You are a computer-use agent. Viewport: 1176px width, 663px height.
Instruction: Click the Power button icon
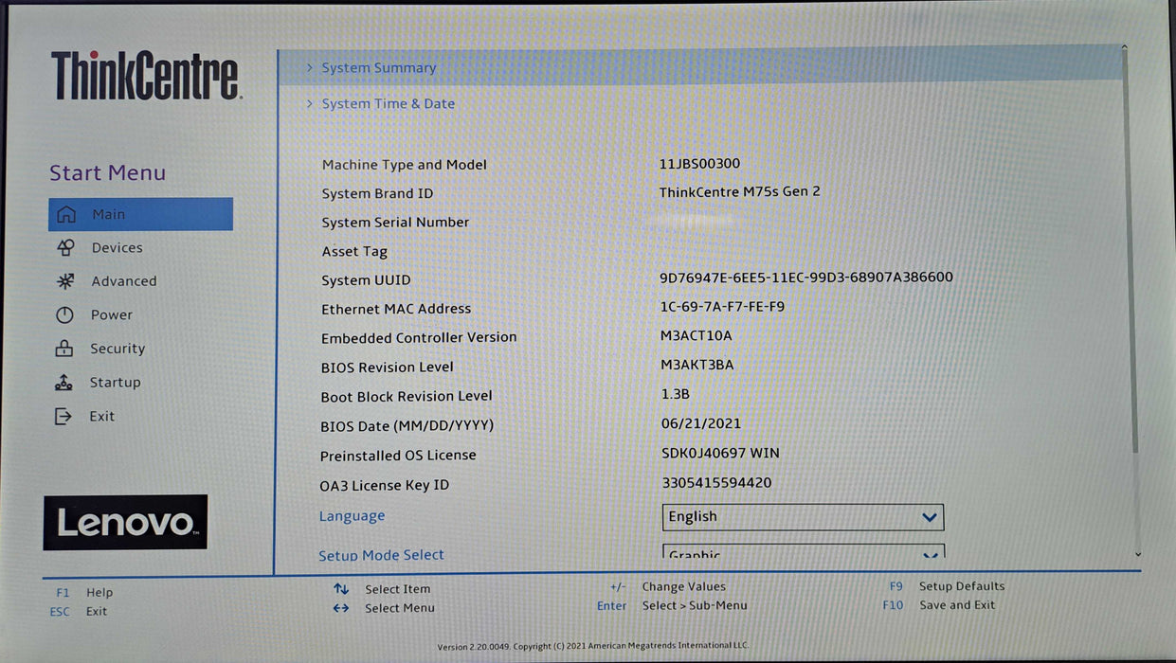pos(64,315)
